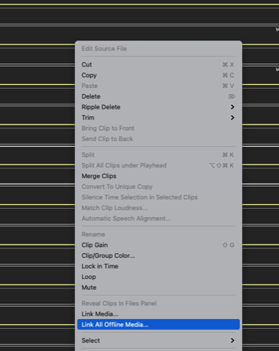Click the delete-key icon beside Delete
The width and height of the screenshot is (279, 351).
click(232, 96)
